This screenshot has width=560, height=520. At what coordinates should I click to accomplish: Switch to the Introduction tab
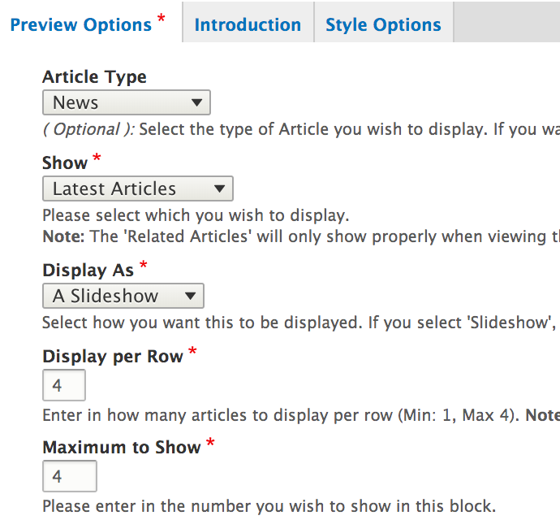pos(248,25)
